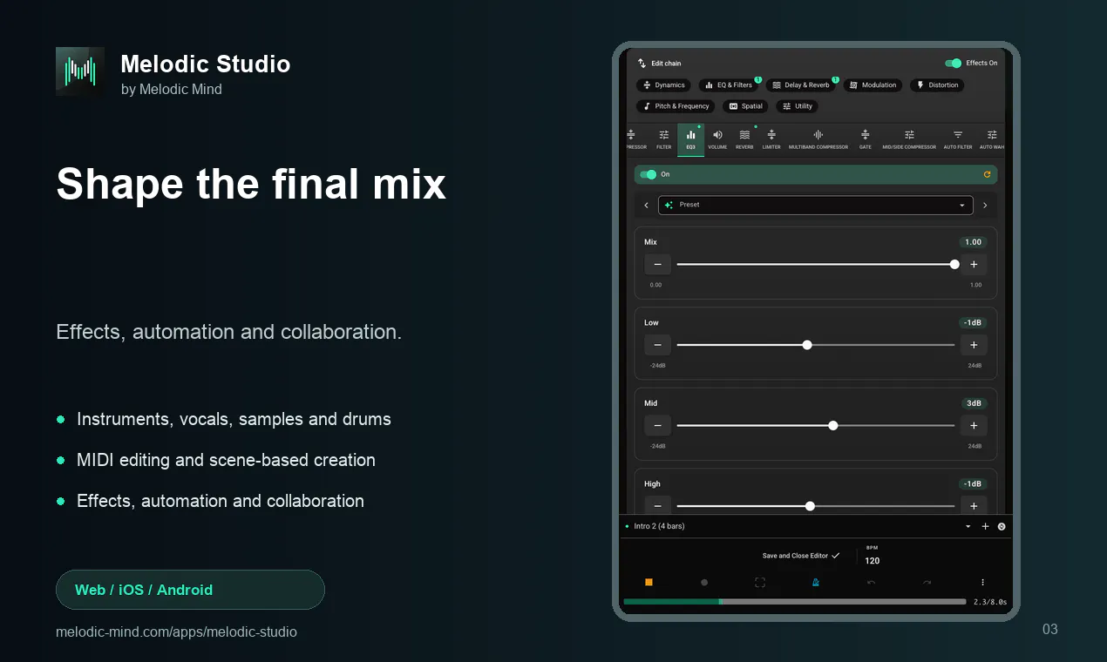Decrease Mix with the minus button

[657, 265]
